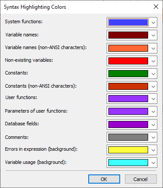Click the "Comments:" label

point(17,137)
